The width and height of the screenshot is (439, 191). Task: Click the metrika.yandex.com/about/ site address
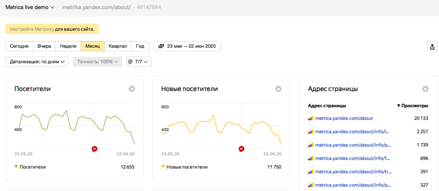click(97, 7)
